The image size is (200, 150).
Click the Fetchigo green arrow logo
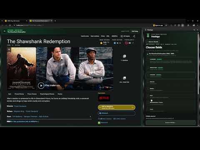coord(148,35)
